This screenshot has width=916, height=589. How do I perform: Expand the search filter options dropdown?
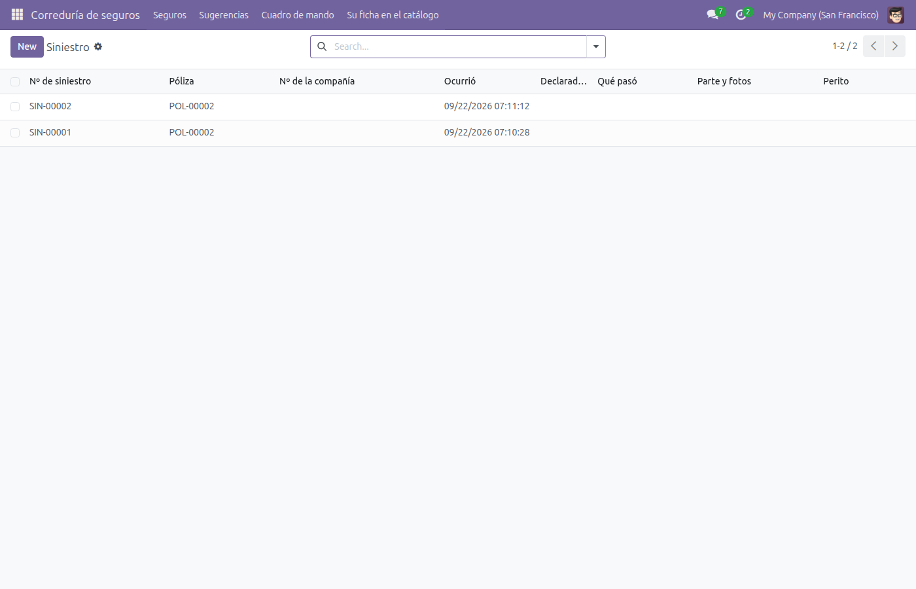point(596,46)
